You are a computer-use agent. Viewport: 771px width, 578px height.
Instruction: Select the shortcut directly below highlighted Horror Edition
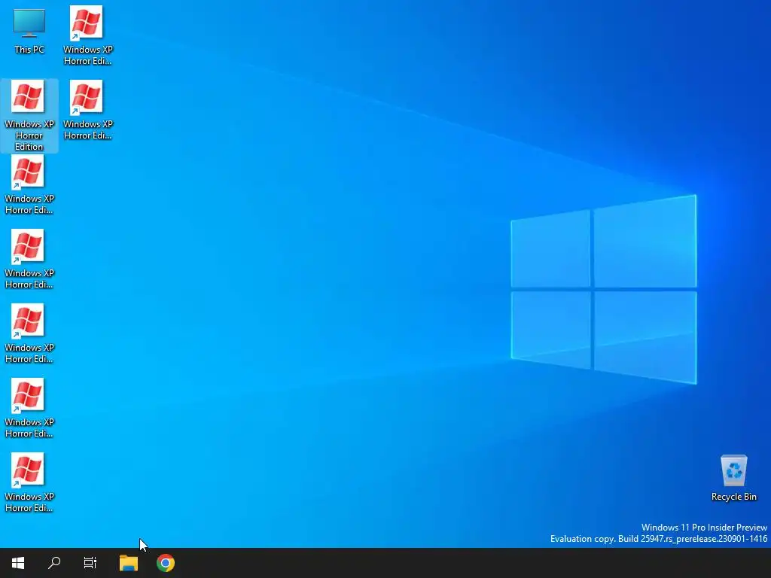(x=29, y=185)
